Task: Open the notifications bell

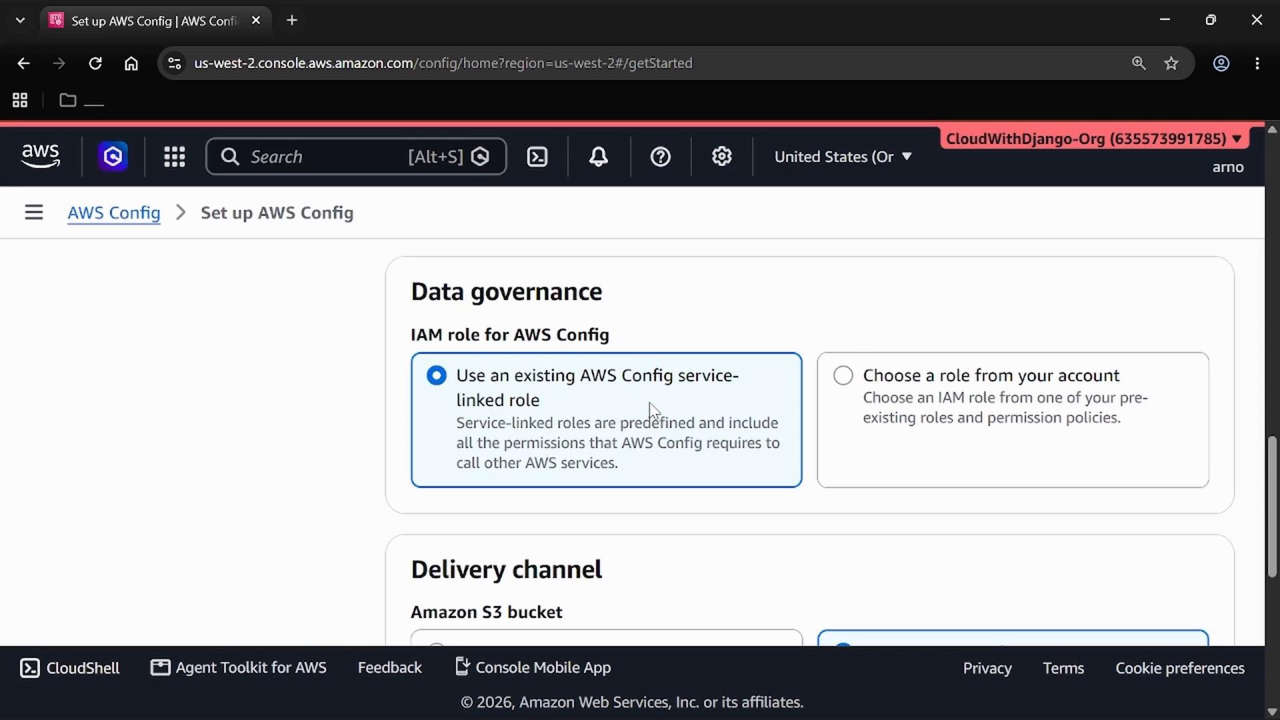Action: click(599, 157)
